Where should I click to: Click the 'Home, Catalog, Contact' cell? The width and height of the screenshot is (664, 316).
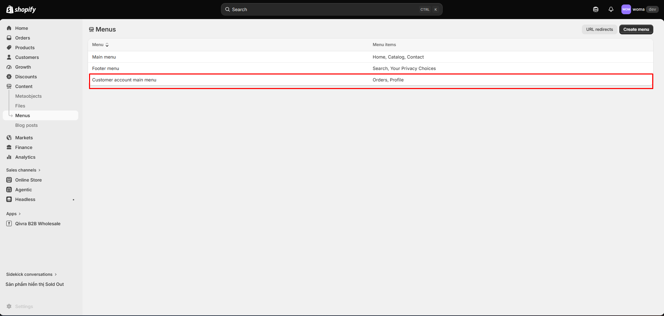pyautogui.click(x=398, y=57)
